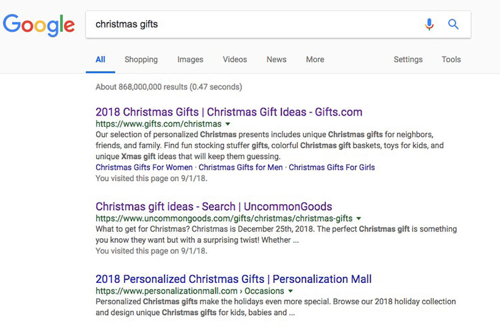Open Christmas gift ideas UncommonGoods result
Screen dimensions: 500x325
coord(213,207)
